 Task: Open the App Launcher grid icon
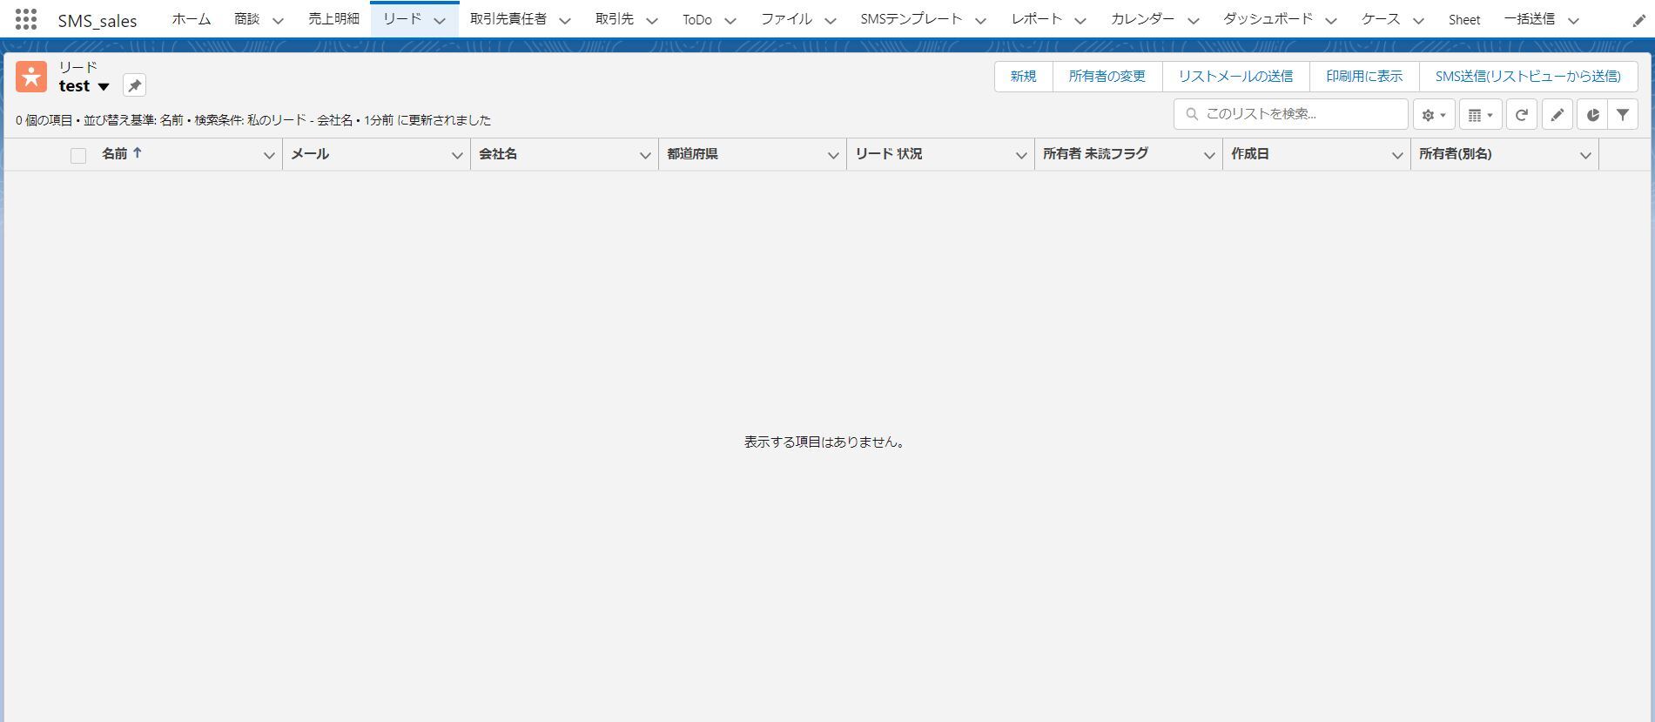(26, 19)
